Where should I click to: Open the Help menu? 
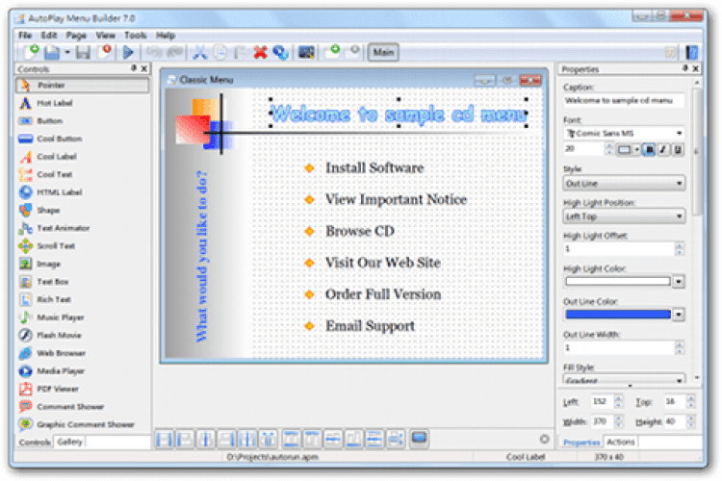166,35
